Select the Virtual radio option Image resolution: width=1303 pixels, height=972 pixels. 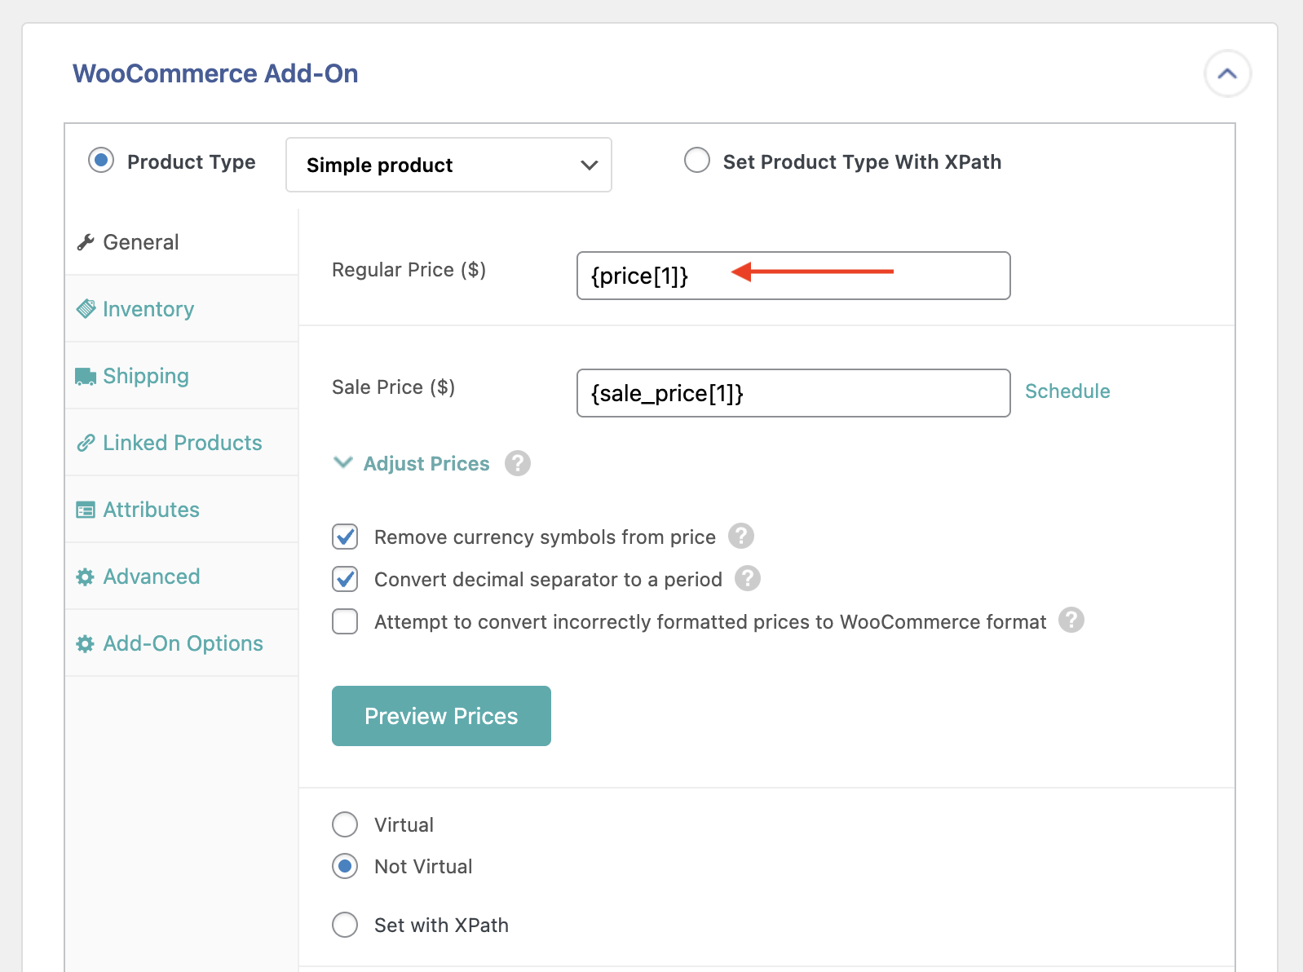(345, 824)
